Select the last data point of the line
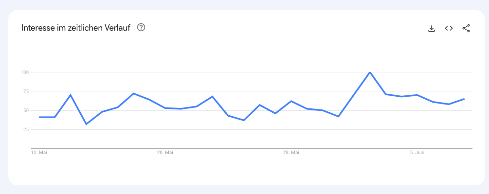Image resolution: width=489 pixels, height=194 pixels. (464, 99)
